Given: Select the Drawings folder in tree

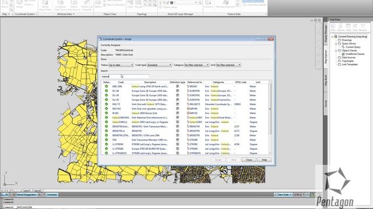Looking at the screenshot, I should 346,40.
